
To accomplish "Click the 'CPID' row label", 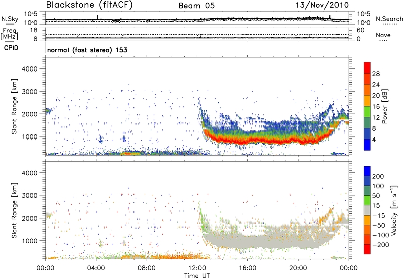I will point(11,48).
